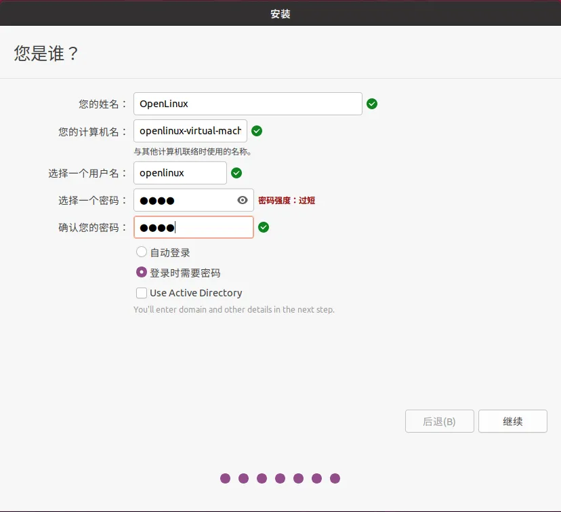
Task: Click the green checkmark beside the confirm password field
Action: pos(264,227)
